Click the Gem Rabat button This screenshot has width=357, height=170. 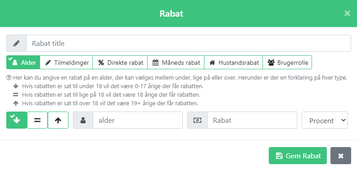(298, 156)
